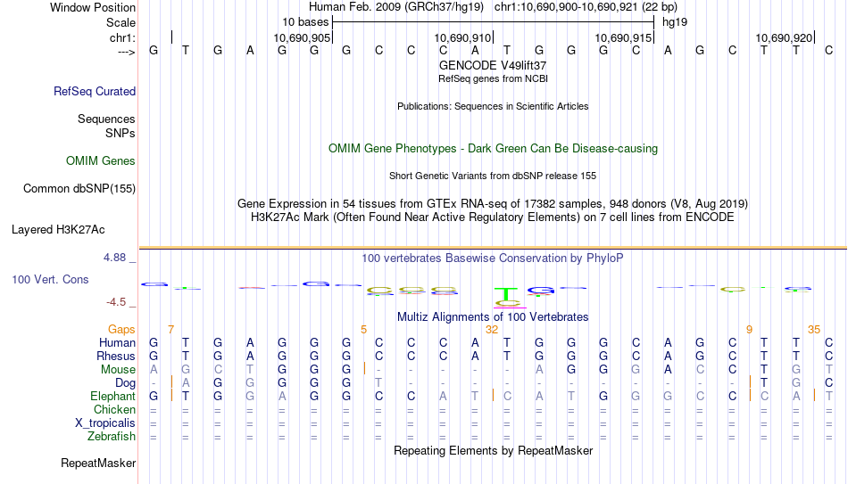
Task: Click the Human species label
Action: pyautogui.click(x=117, y=343)
